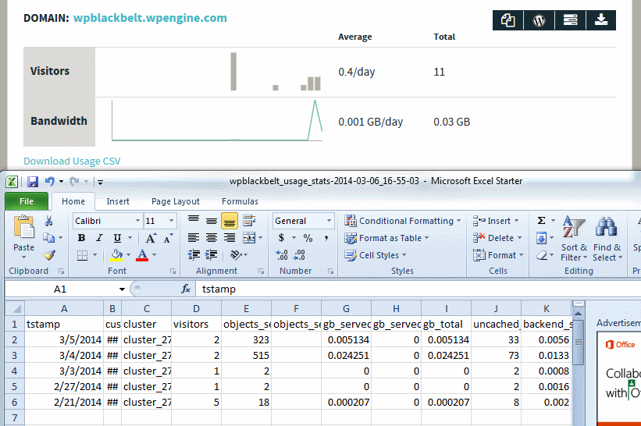Decrease the cell indent
The width and height of the screenshot is (641, 426).
click(x=194, y=255)
